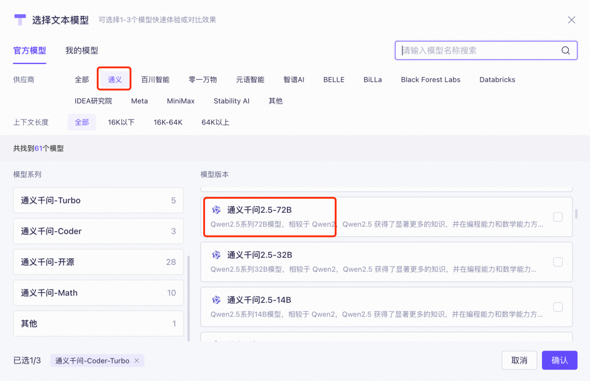Filter supplier by Black Forest Labs
Image resolution: width=590 pixels, height=381 pixels.
[430, 79]
